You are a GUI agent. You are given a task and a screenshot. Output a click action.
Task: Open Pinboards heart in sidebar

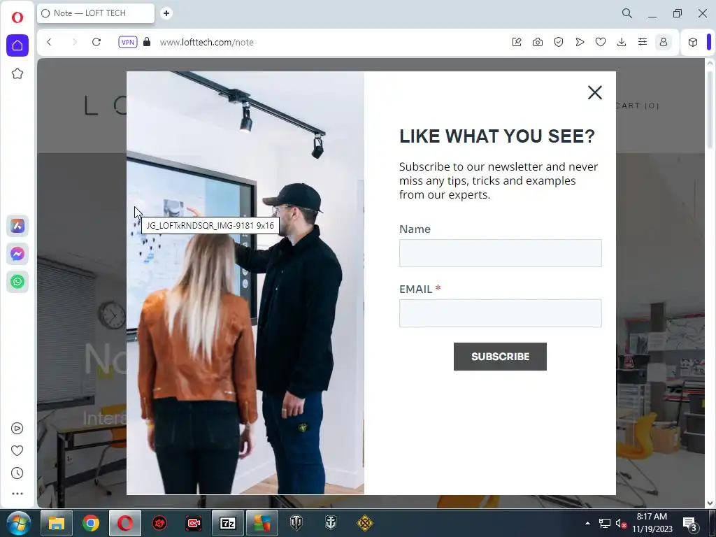17,451
